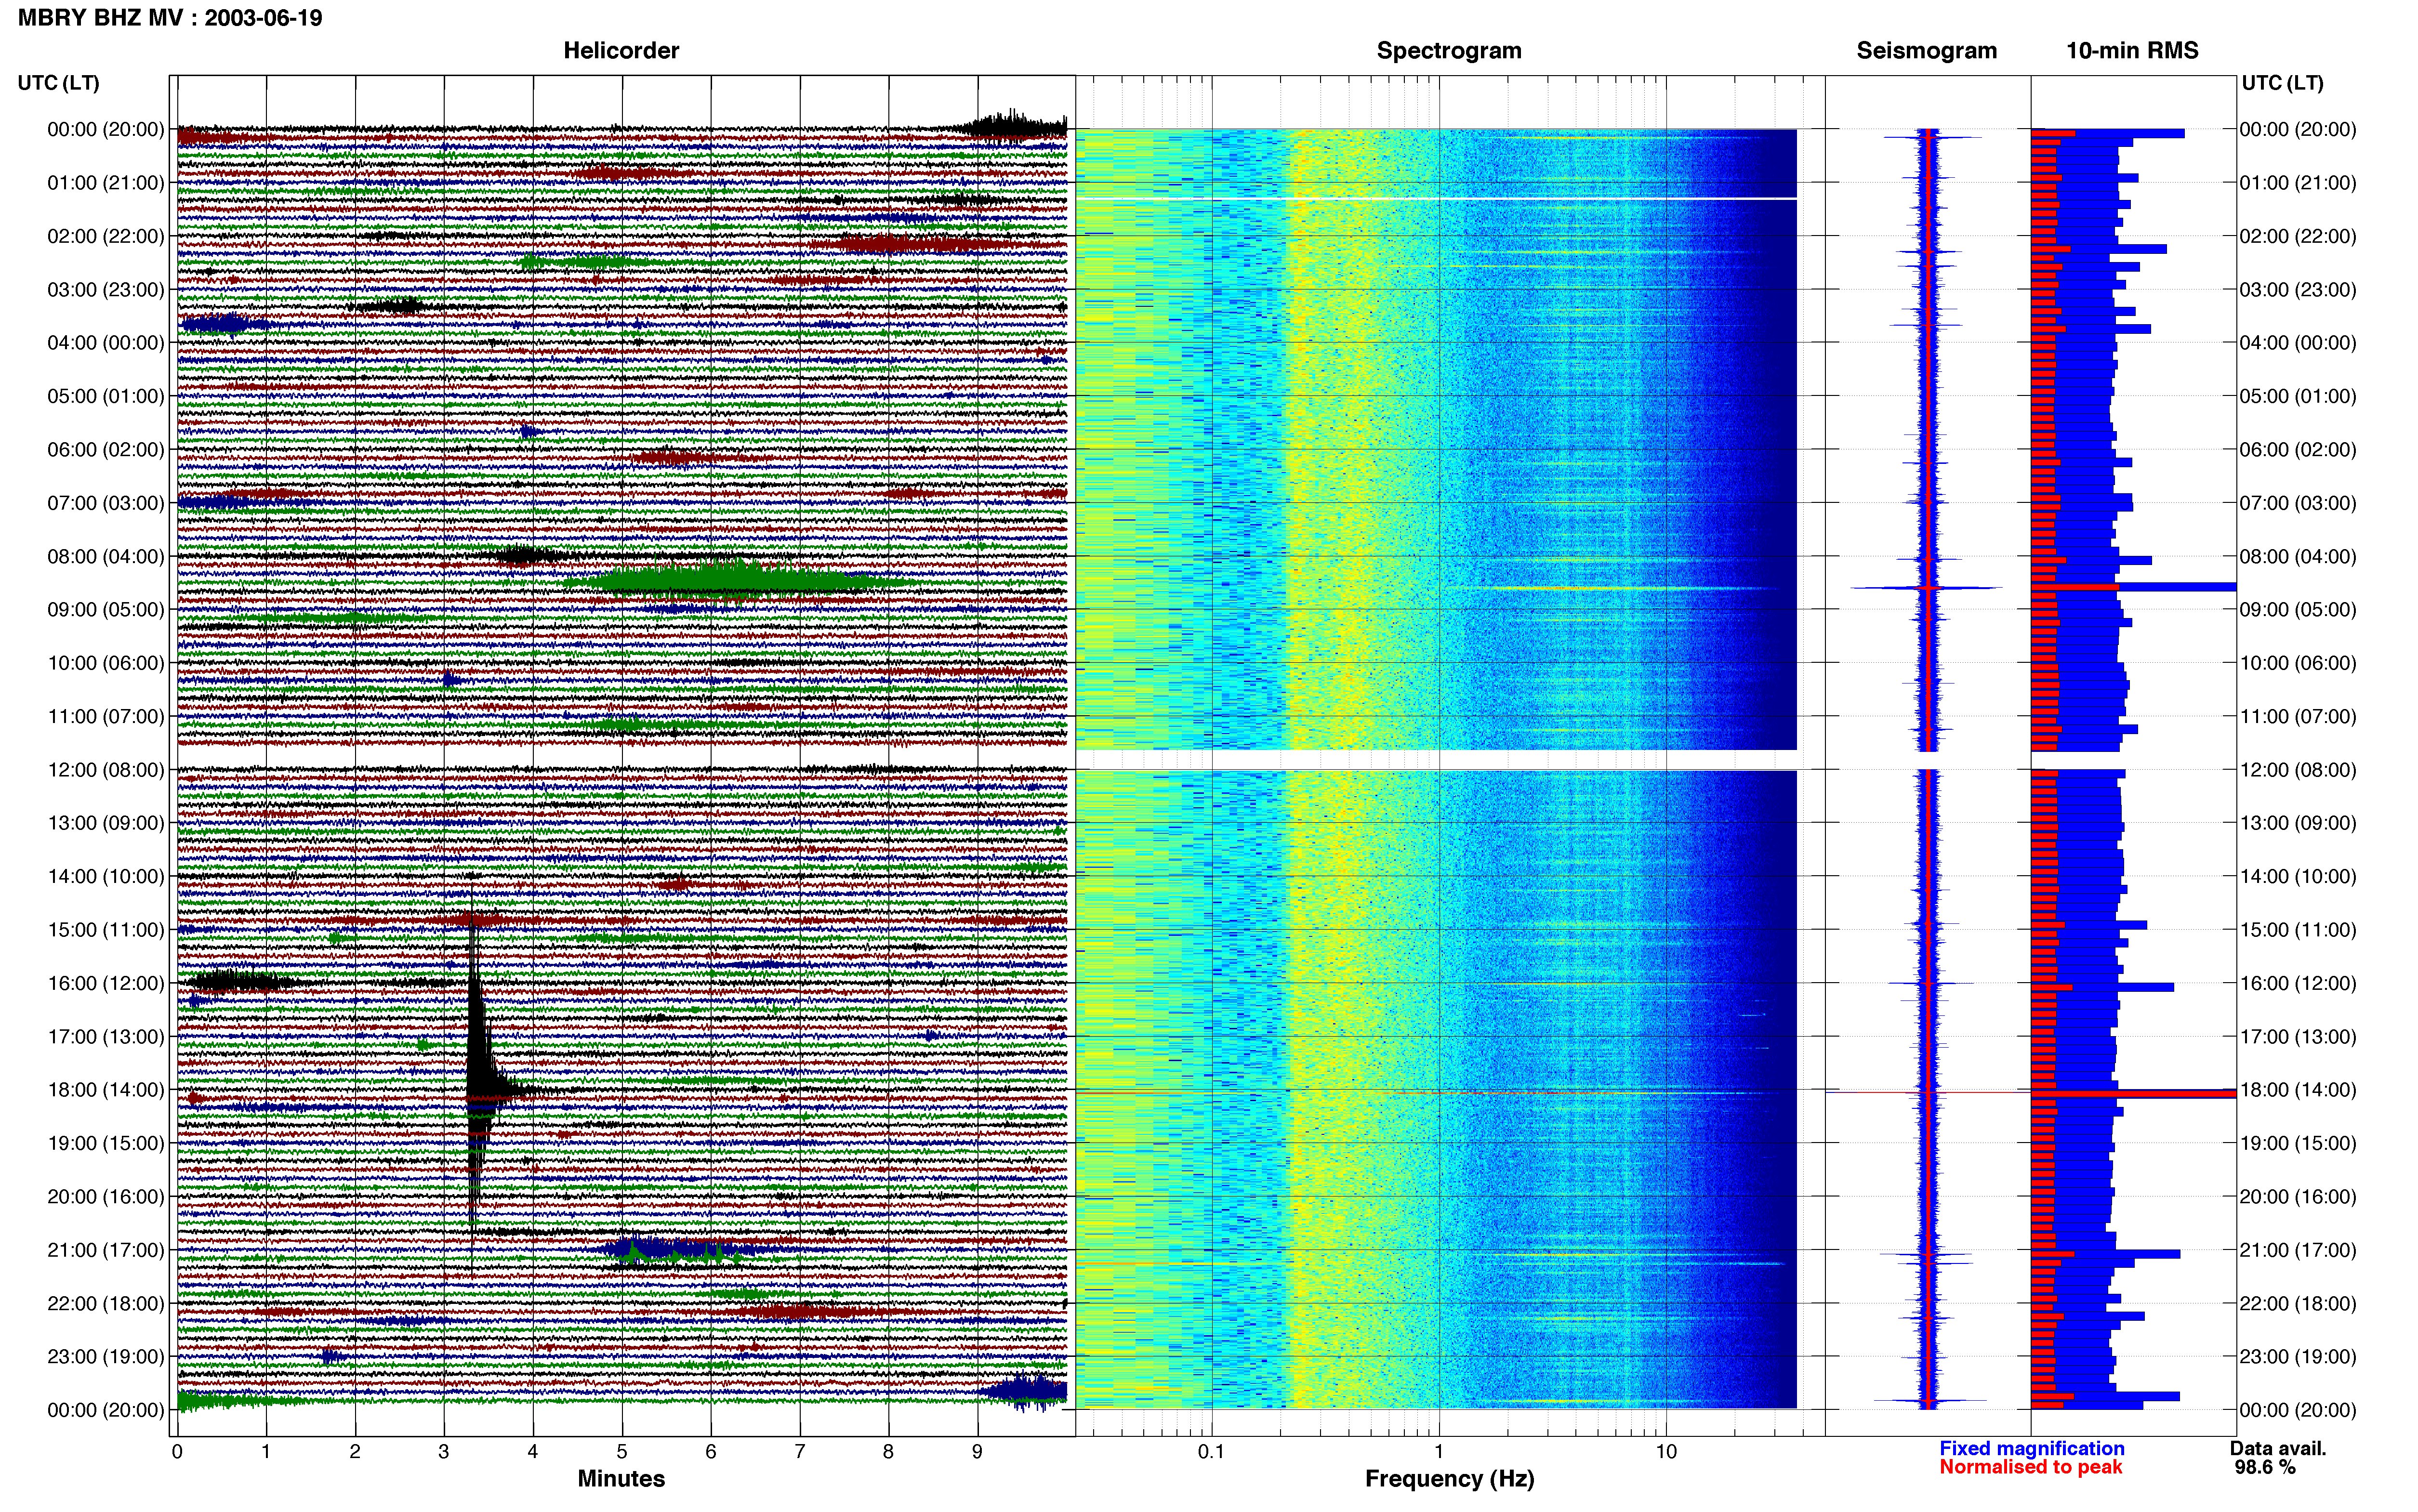Click left time label '19:00 (15:00)'
2418x1512 pixels.
pyautogui.click(x=106, y=1143)
